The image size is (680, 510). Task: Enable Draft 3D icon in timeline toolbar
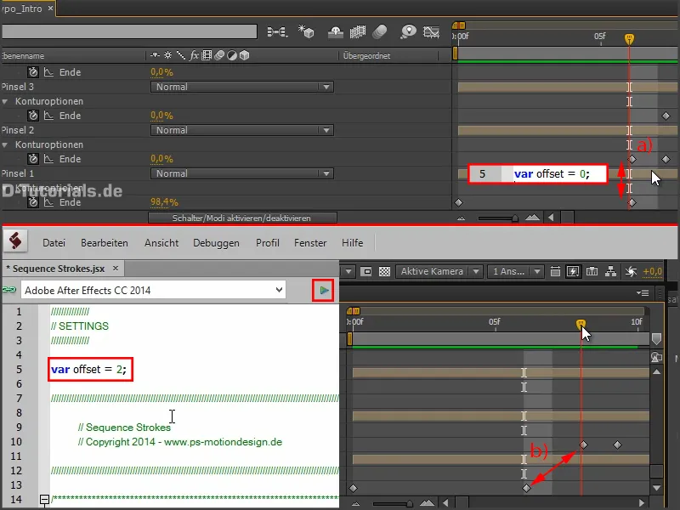[x=306, y=31]
